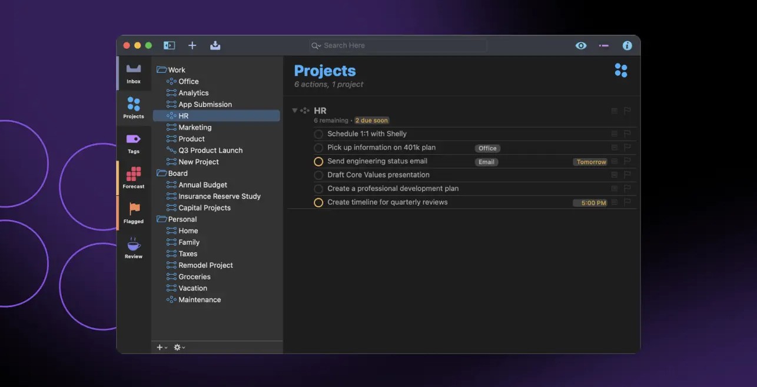Click the HR project type icon in outline
Screen dimensions: 757x387
click(305, 111)
